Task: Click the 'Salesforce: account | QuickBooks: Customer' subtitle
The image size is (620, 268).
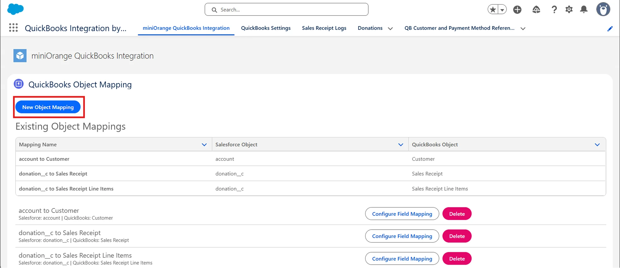Action: (66, 218)
